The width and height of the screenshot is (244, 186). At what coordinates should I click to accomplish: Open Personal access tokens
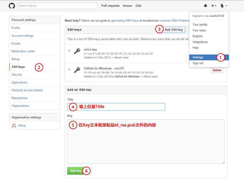point(35,90)
